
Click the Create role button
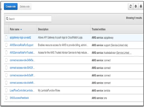click(x=11, y=6)
